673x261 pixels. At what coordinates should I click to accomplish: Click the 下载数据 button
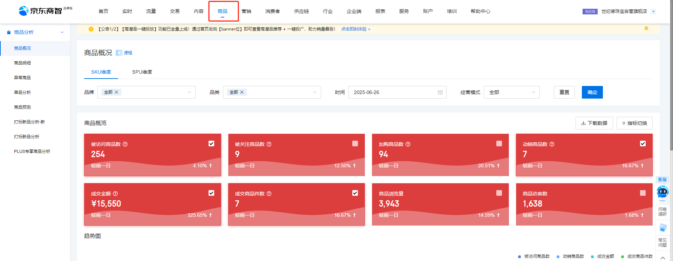pyautogui.click(x=594, y=123)
